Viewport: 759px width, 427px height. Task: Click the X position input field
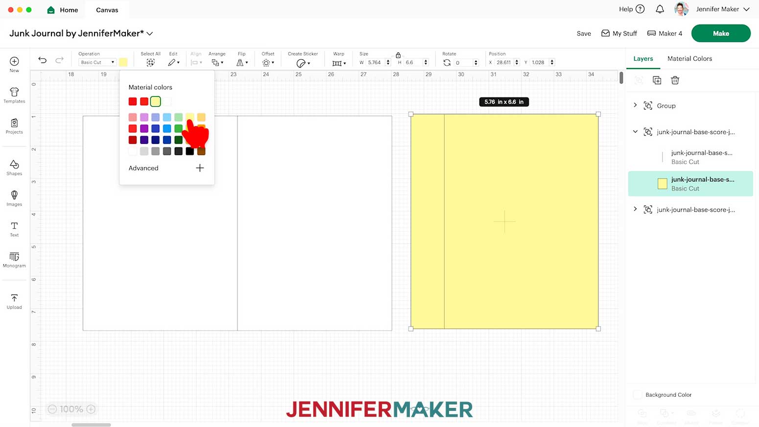point(504,63)
